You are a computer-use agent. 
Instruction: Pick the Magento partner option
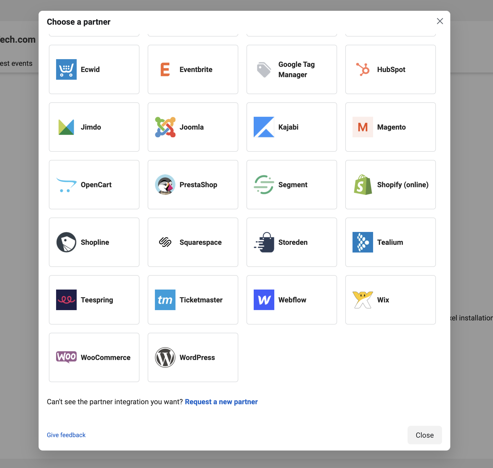(x=391, y=127)
